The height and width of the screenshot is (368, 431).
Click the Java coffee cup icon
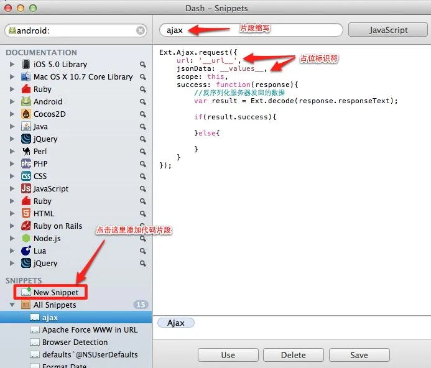coord(26,126)
